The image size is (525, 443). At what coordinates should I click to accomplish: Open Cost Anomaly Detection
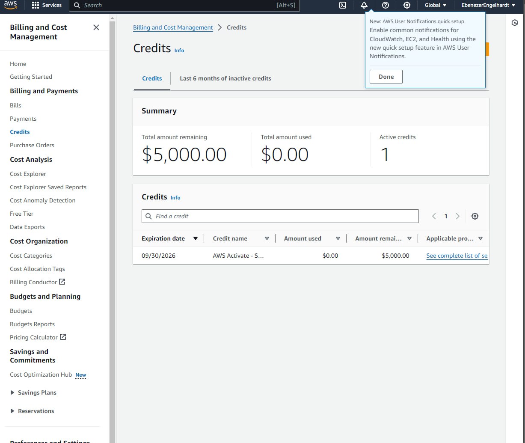[42, 200]
